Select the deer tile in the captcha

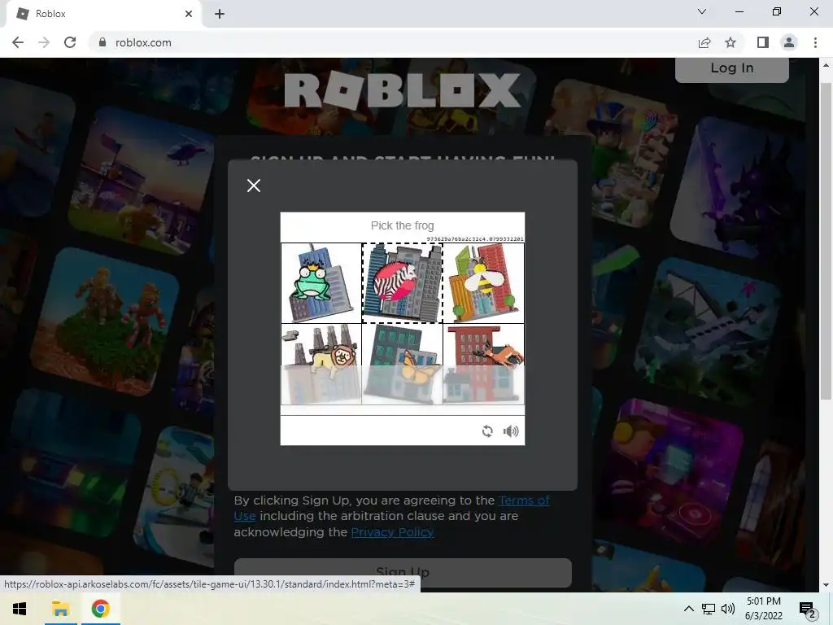pos(483,364)
